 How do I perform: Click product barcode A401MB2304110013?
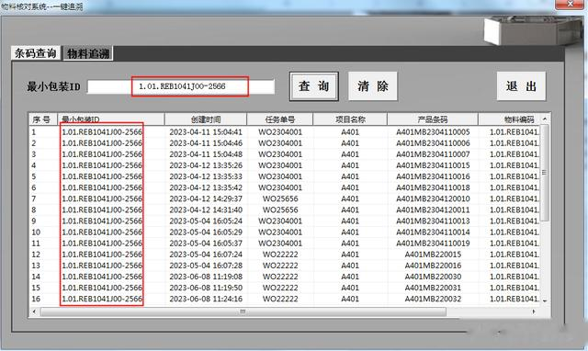[x=433, y=221]
